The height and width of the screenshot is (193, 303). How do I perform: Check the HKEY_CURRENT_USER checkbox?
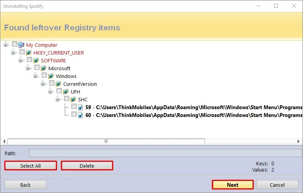pos(22,52)
